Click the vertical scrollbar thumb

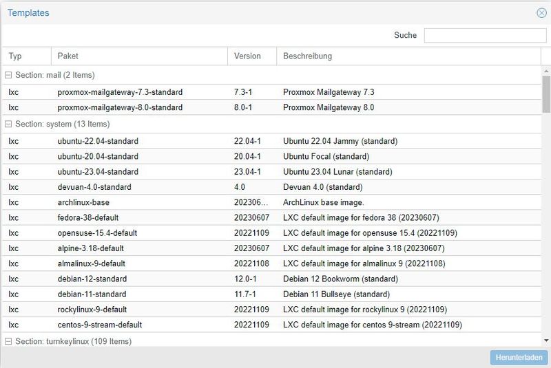(546, 94)
